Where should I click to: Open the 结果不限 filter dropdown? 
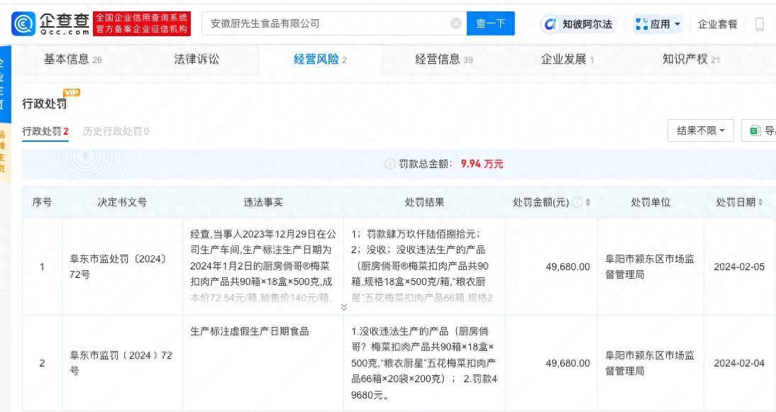pyautogui.click(x=700, y=130)
